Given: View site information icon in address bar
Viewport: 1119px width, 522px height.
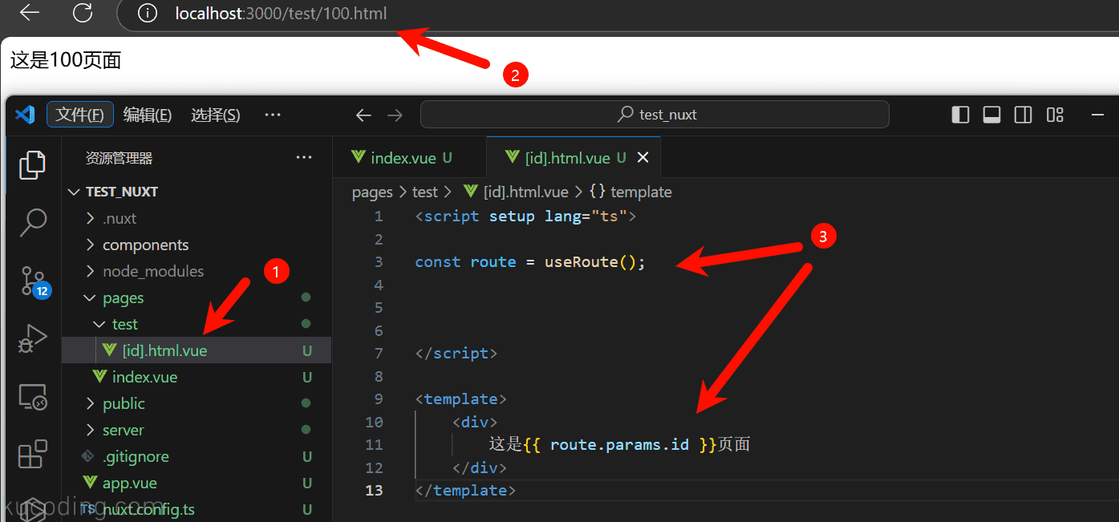Looking at the screenshot, I should [x=148, y=14].
